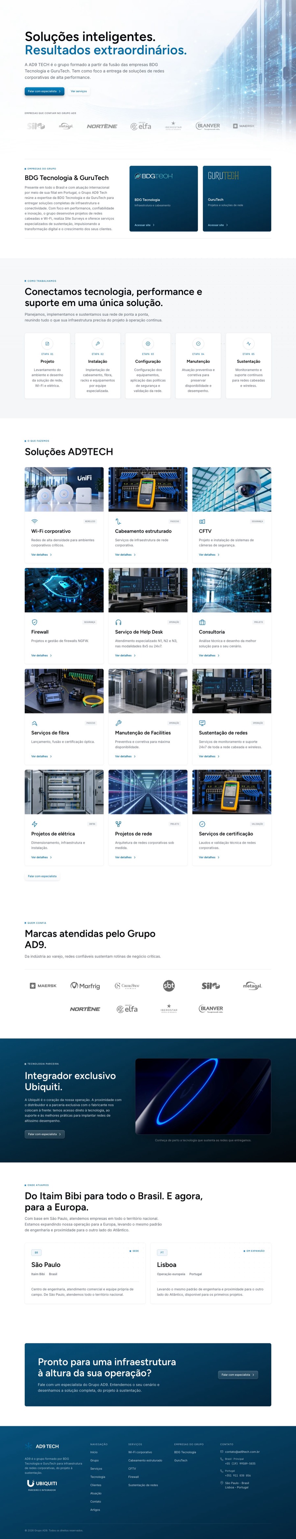Click the Consultoria briefcase icon
296x1539 pixels.
[x=202, y=622]
